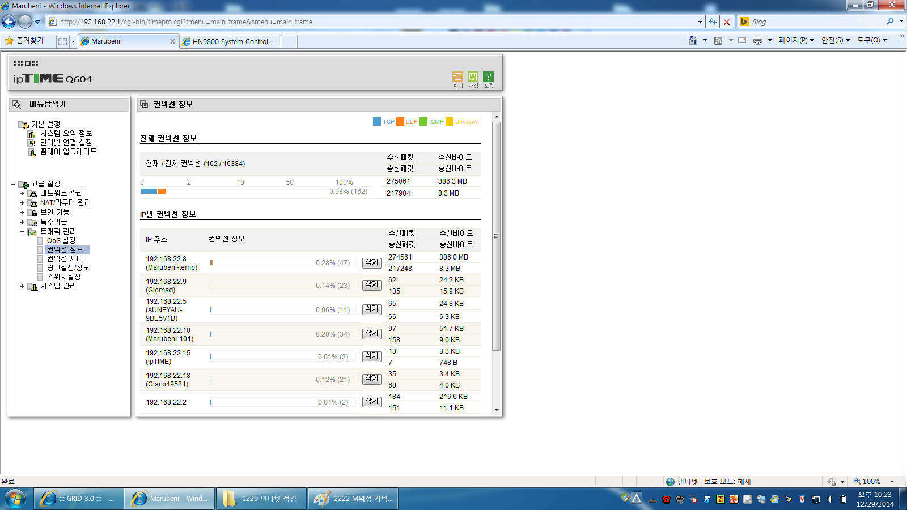Viewport: 907px width, 510px height.
Task: Click the Bing search magnifier icon
Action: pos(890,22)
